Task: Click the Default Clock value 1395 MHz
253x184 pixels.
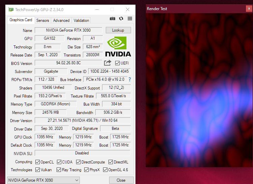Action: pyautogui.click(x=45, y=145)
